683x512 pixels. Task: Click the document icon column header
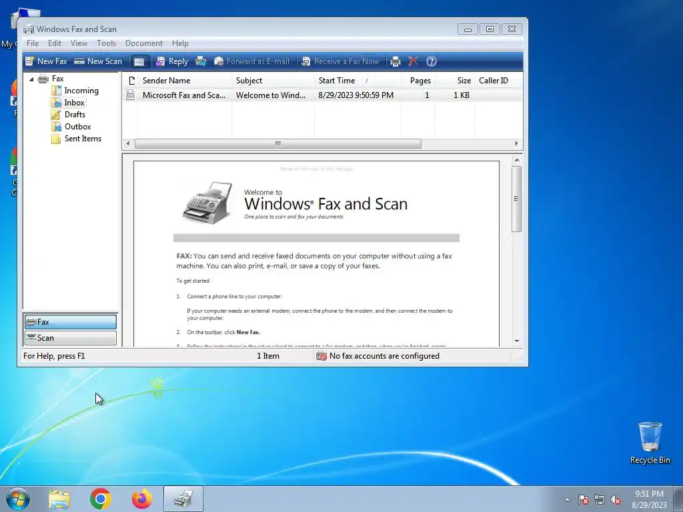point(131,81)
